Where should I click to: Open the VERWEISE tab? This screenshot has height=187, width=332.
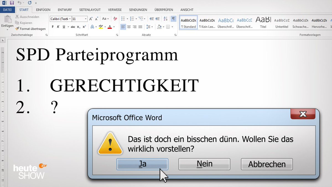pyautogui.click(x=115, y=10)
